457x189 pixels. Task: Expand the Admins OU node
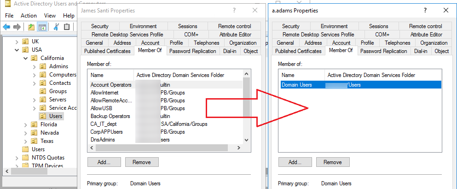point(35,66)
